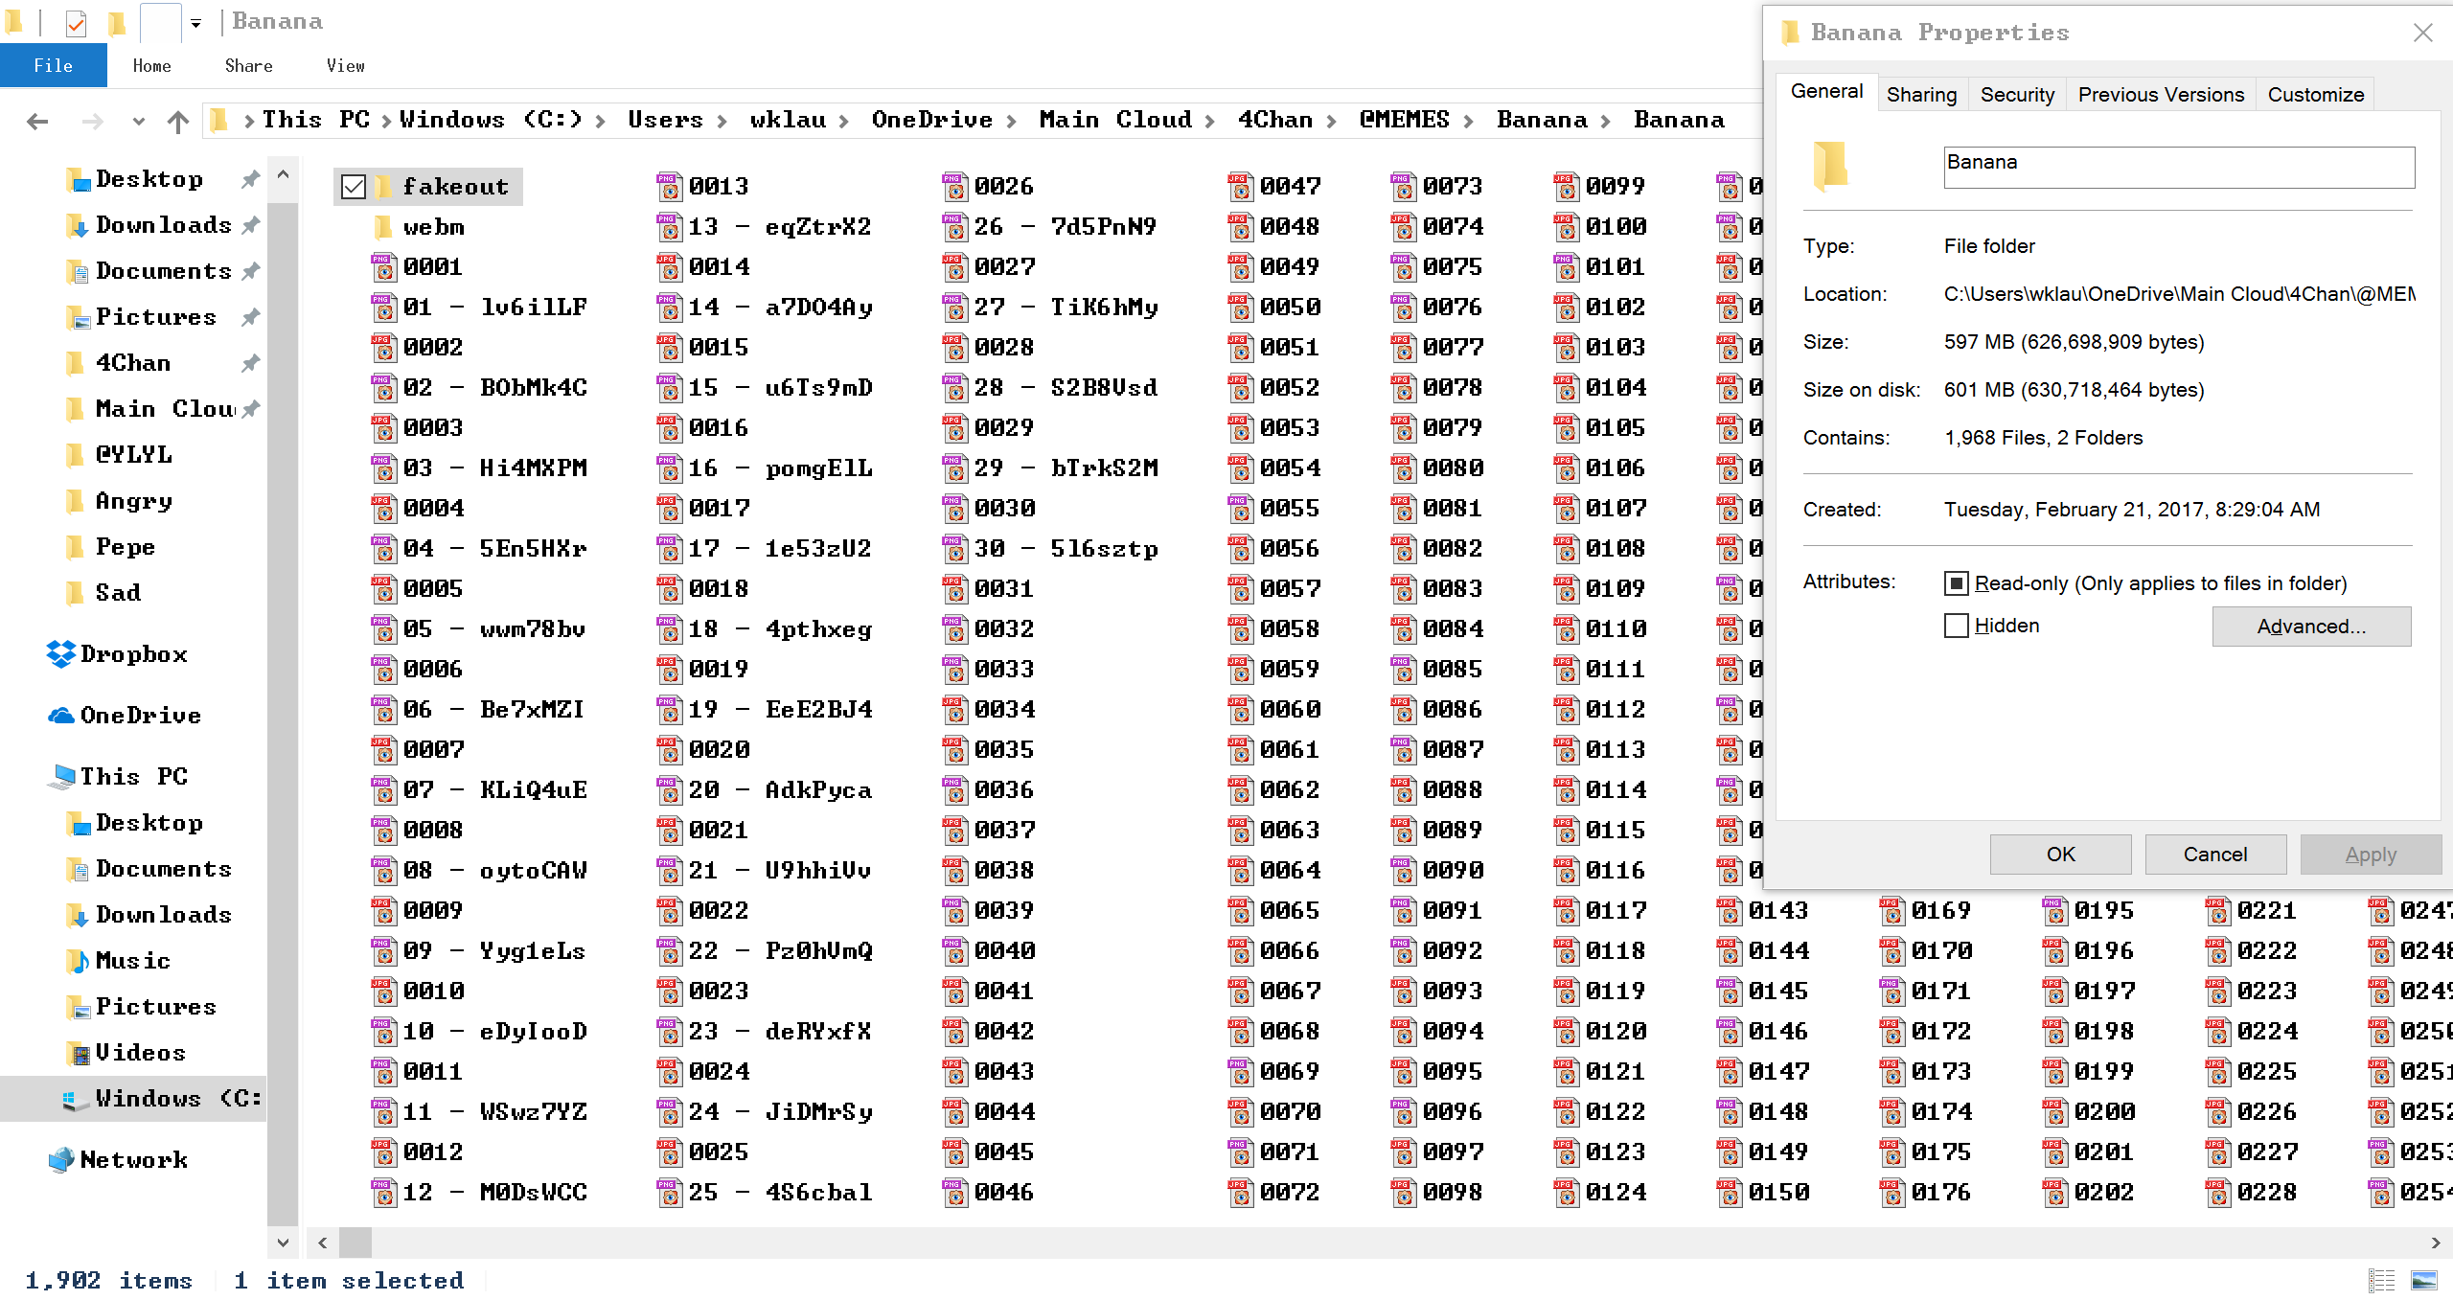
Task: Select file 0001 icon
Action: pos(383,267)
